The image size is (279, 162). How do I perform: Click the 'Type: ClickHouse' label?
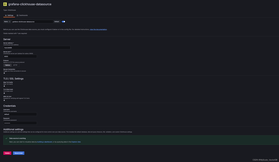click(10, 10)
